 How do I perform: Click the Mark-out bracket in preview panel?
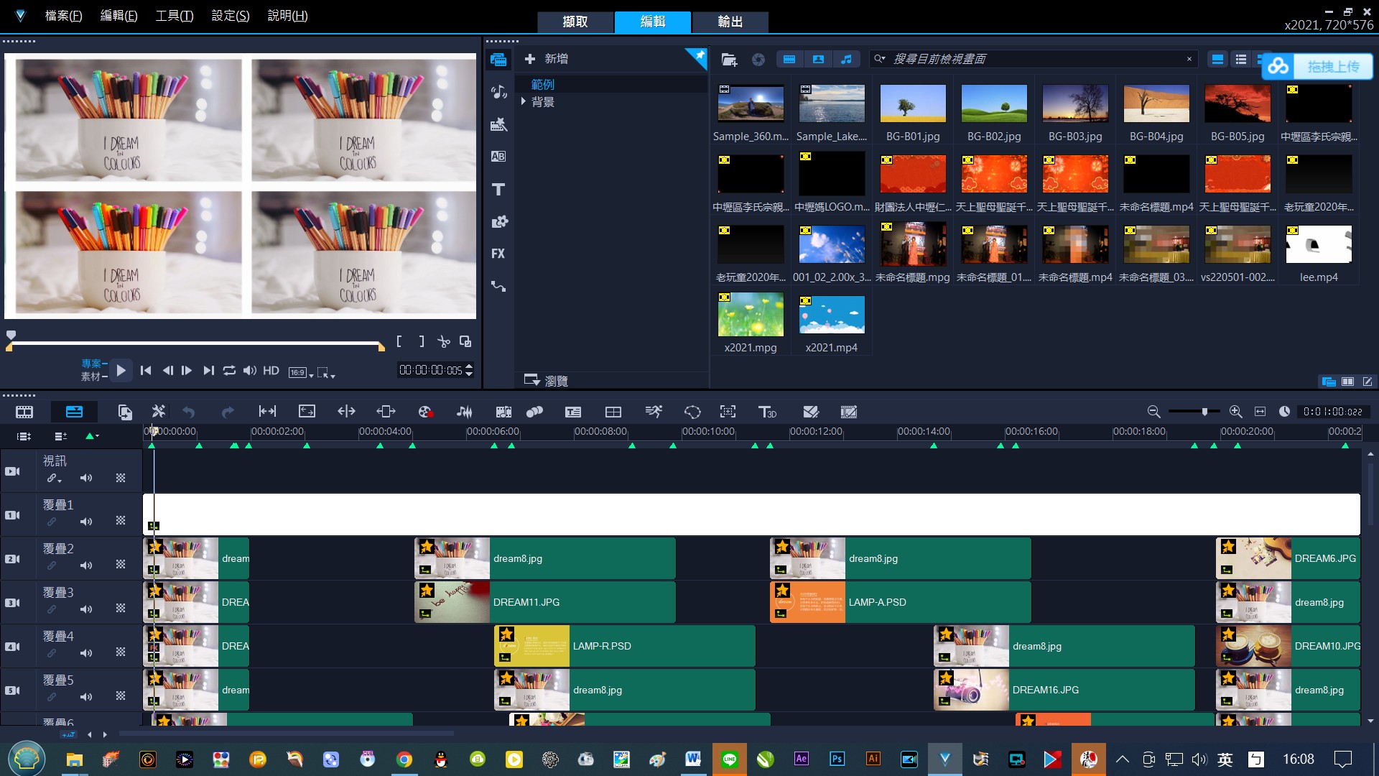coord(422,342)
